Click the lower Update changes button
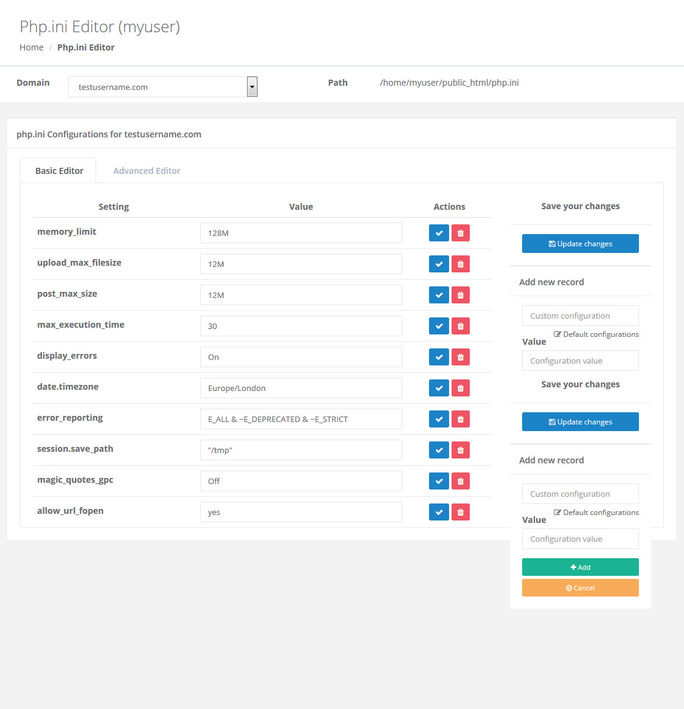This screenshot has height=709, width=684. [581, 422]
